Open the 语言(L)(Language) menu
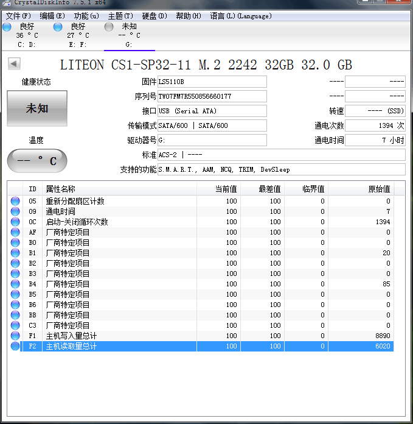413x424 pixels. 241,16
